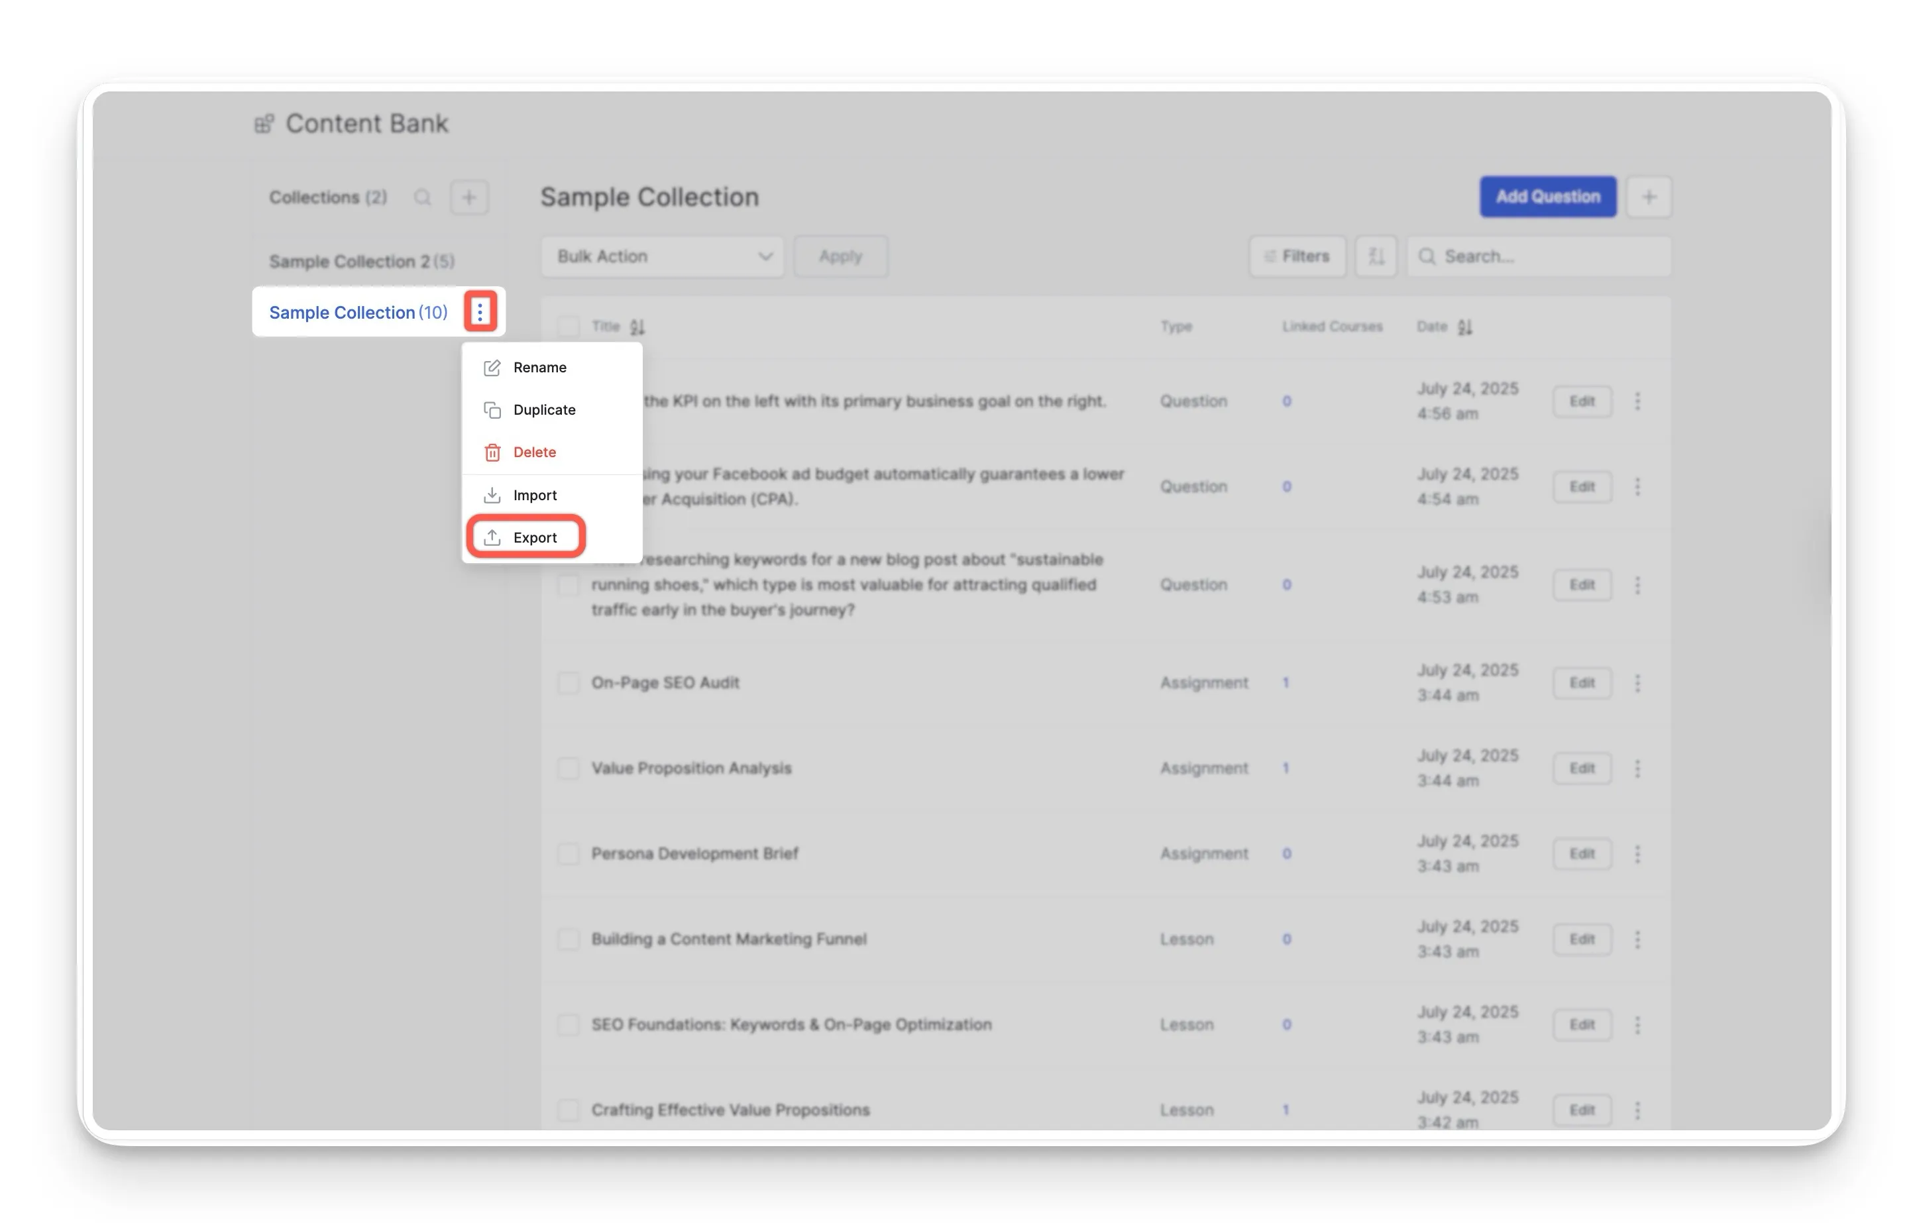
Task: Check the sustainable running shoes question checkbox
Action: (x=568, y=585)
